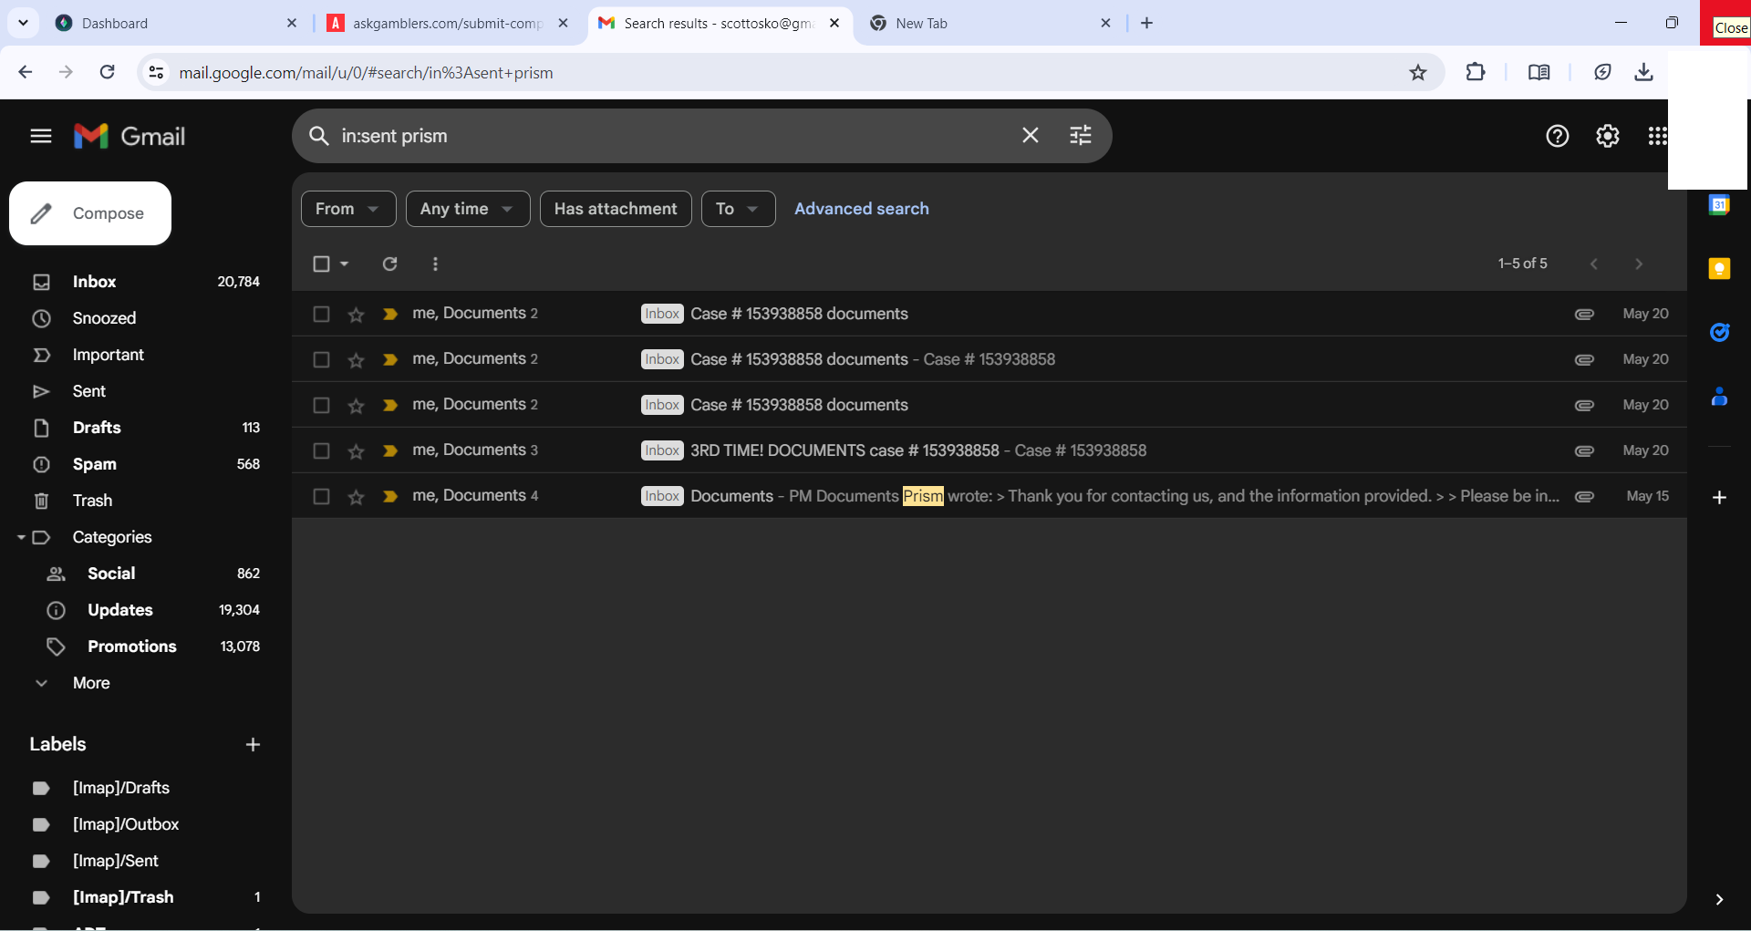Star the May 15 Documents email
This screenshot has height=931, width=1751.
[x=356, y=497]
